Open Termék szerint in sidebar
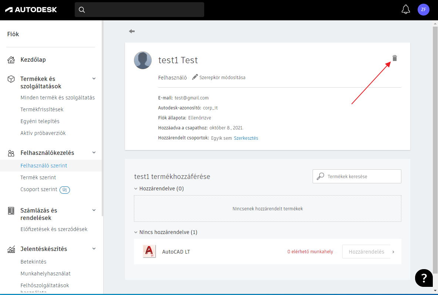This screenshot has height=295, width=438. click(38, 177)
